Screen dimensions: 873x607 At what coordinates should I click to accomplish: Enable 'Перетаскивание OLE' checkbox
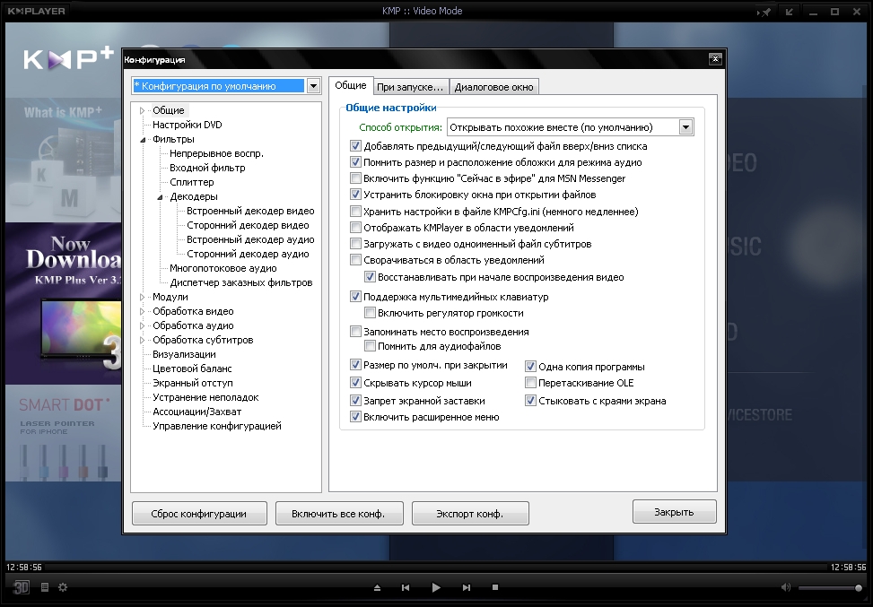point(530,383)
